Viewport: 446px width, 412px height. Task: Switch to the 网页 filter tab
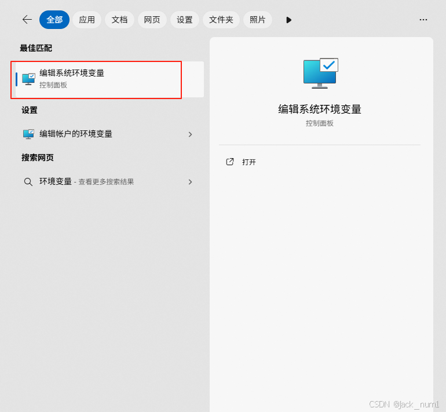tap(152, 20)
